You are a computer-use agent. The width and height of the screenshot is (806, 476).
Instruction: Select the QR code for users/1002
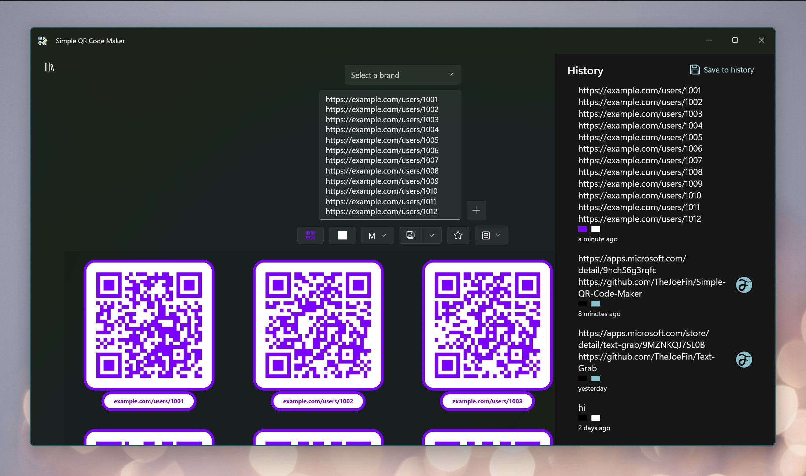(x=318, y=325)
